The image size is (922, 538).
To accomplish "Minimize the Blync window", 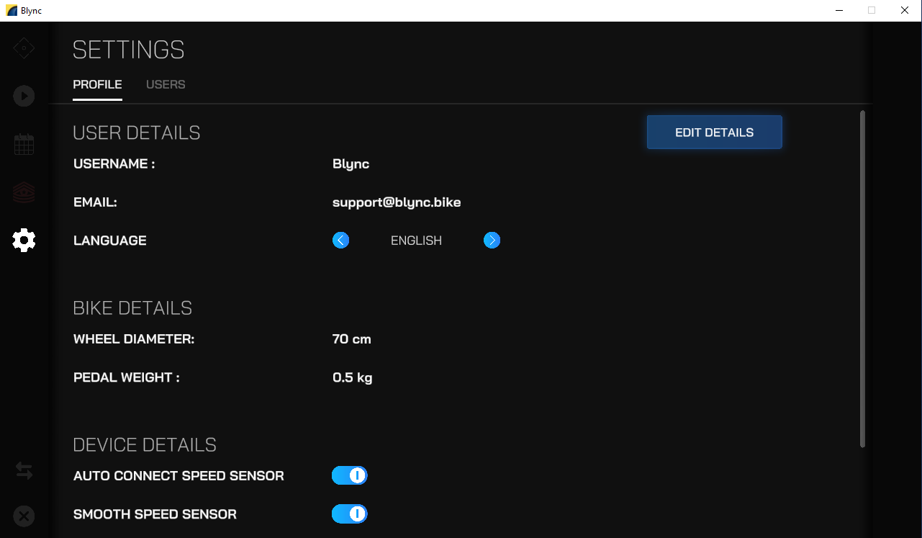I will pyautogui.click(x=839, y=10).
